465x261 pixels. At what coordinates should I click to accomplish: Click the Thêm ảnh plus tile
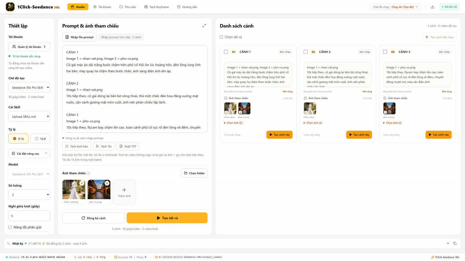tap(124, 192)
